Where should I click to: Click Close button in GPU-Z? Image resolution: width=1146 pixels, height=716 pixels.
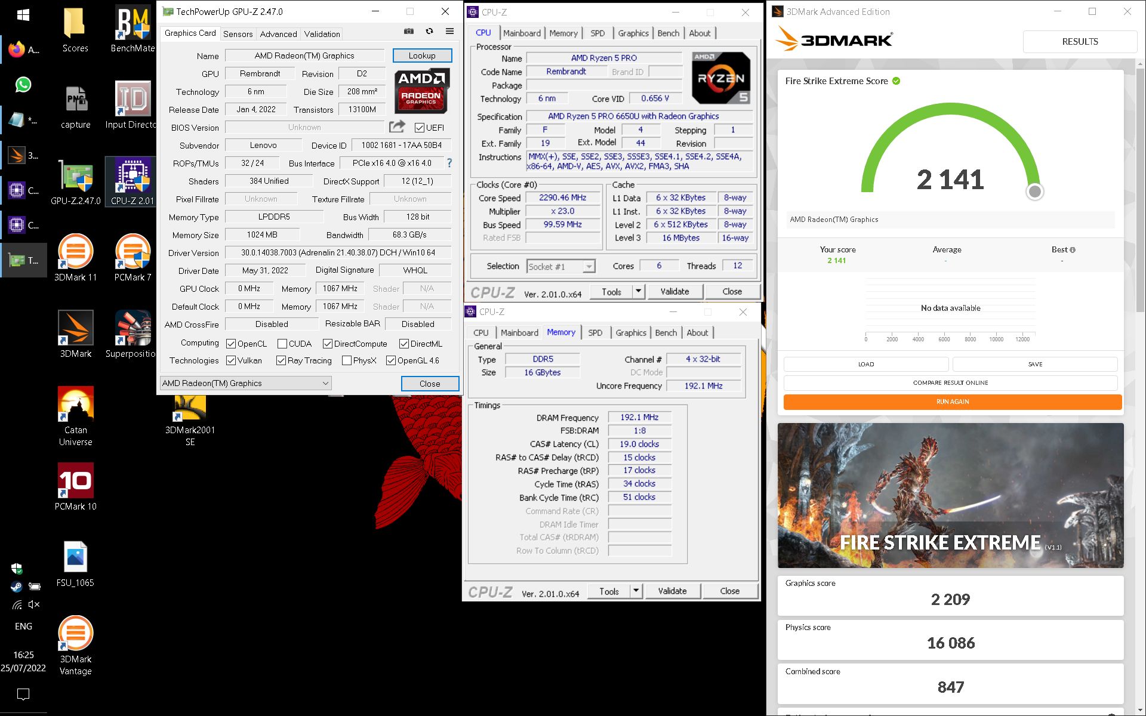[x=430, y=384]
